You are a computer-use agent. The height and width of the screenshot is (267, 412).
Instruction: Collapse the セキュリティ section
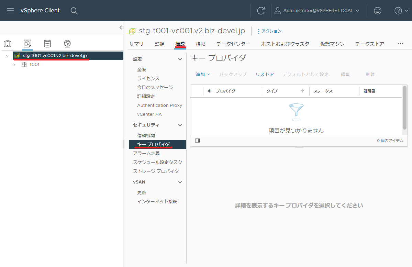click(180, 125)
